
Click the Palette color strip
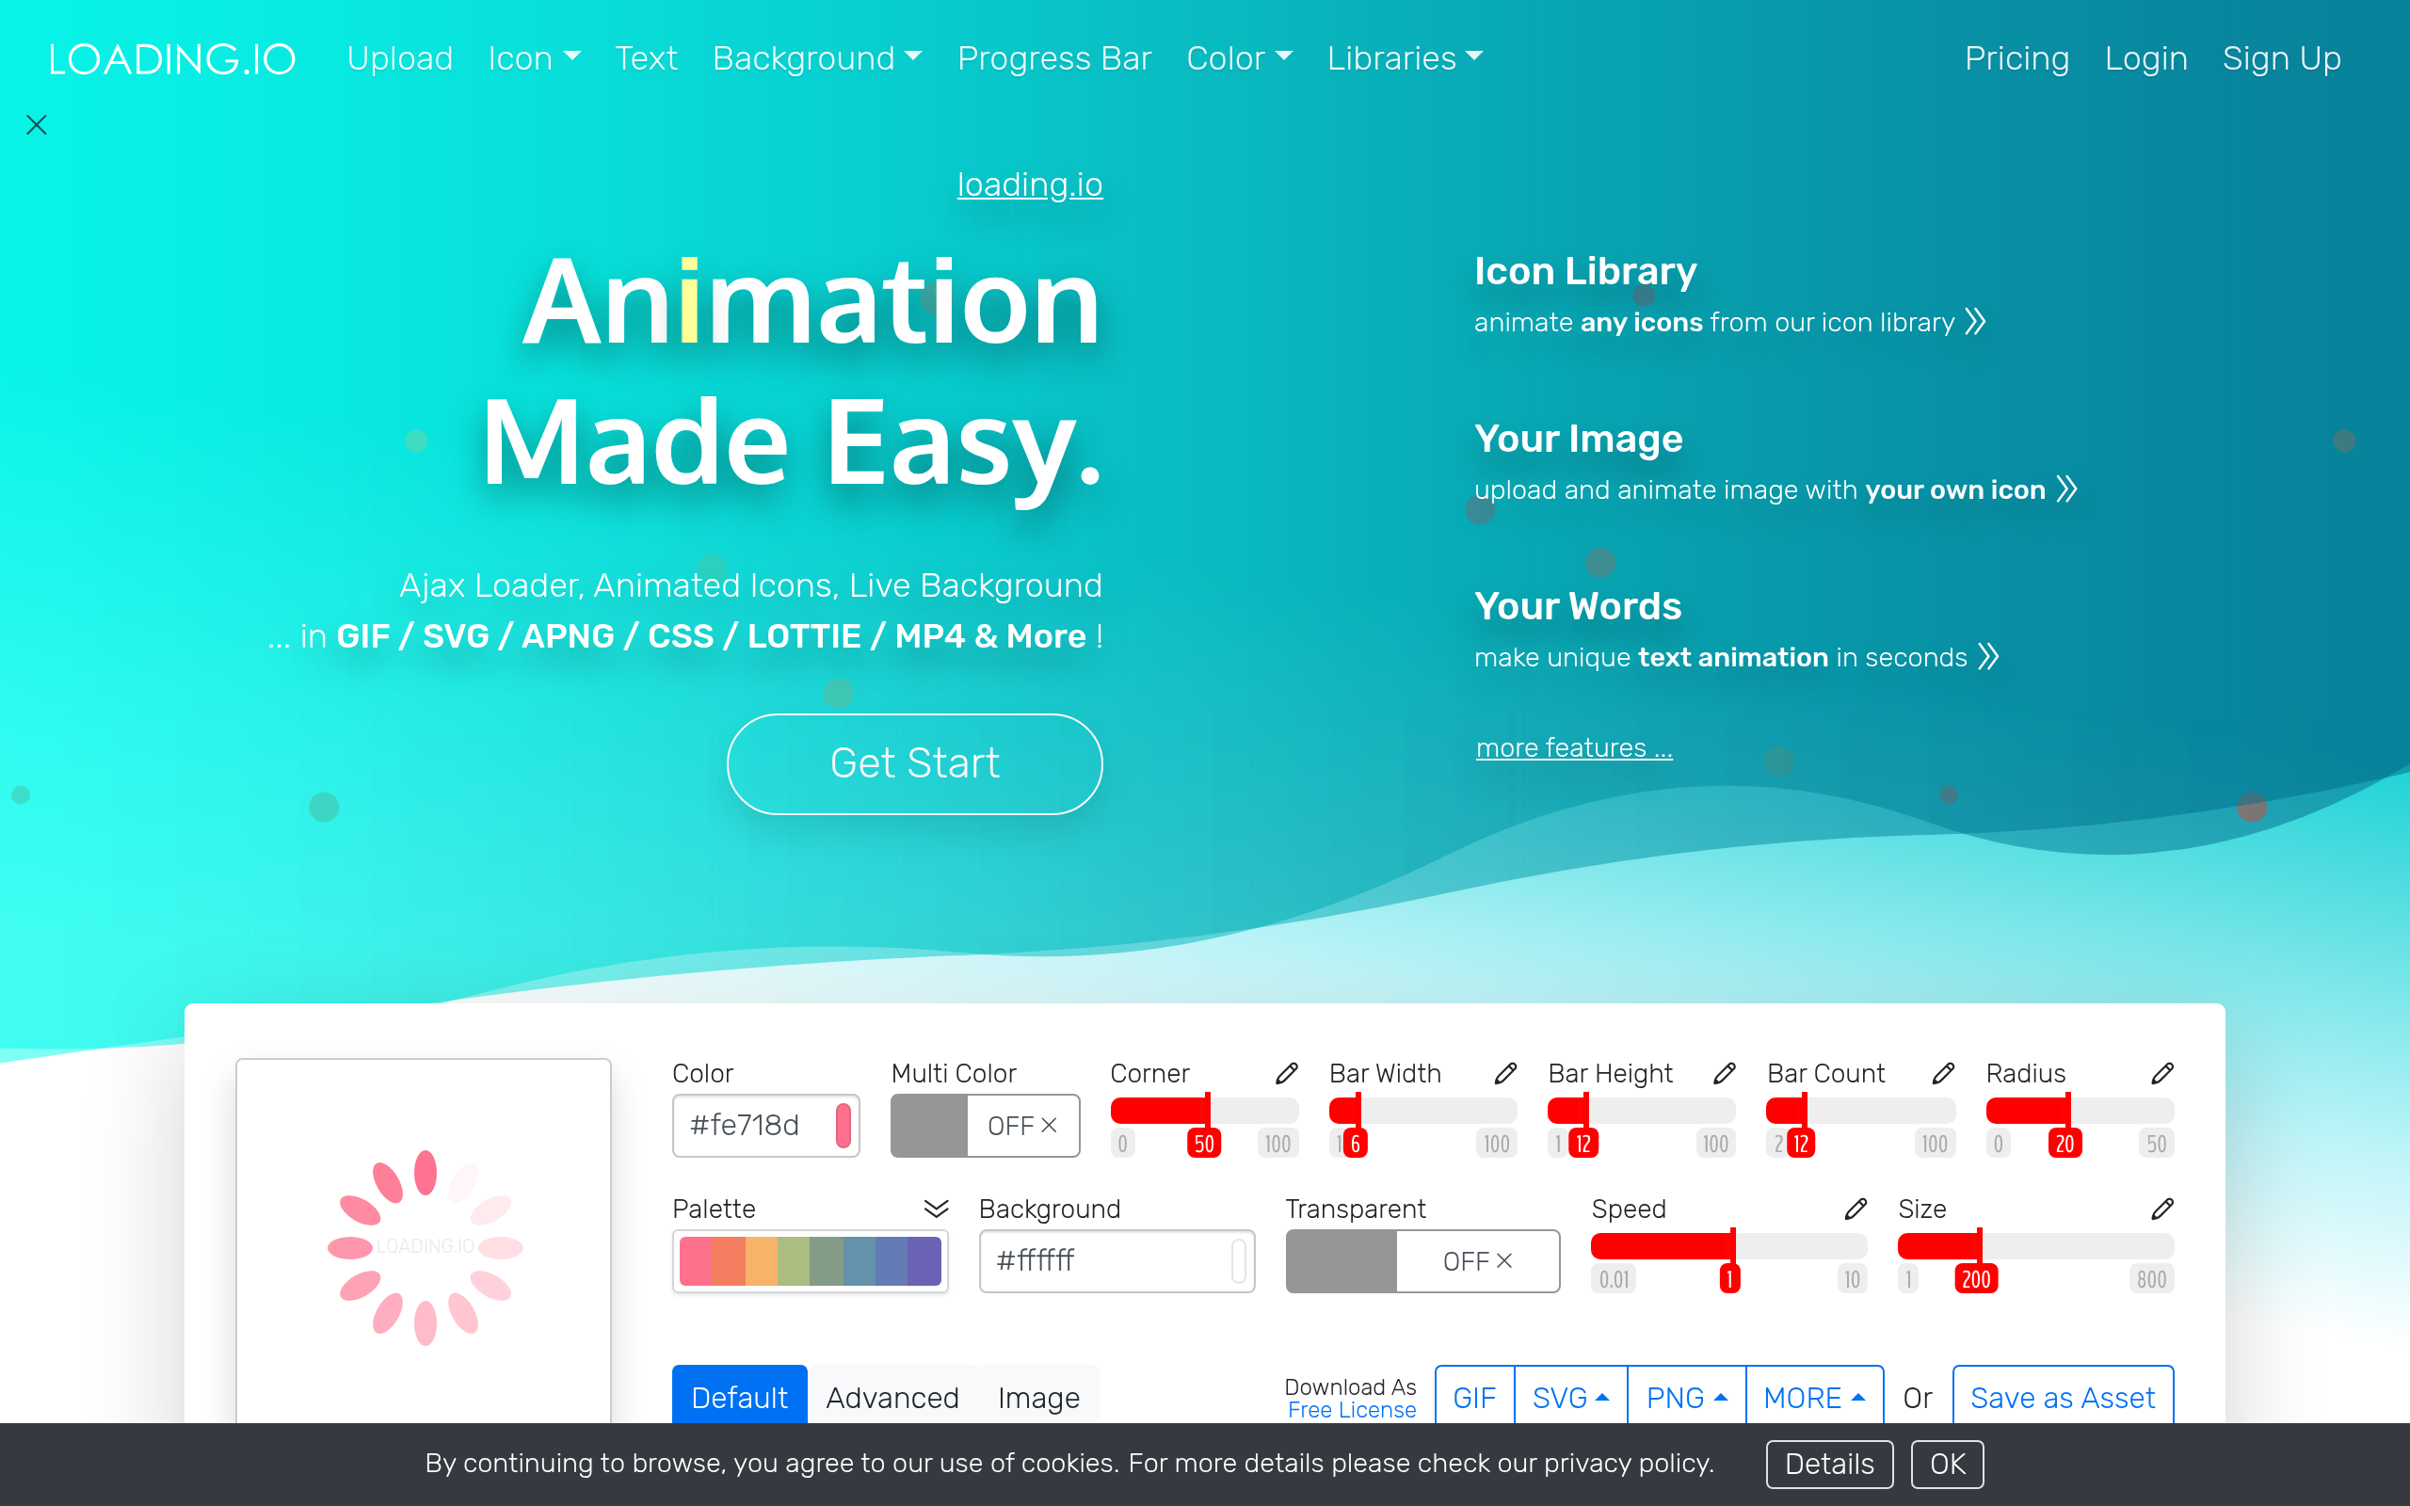point(810,1261)
